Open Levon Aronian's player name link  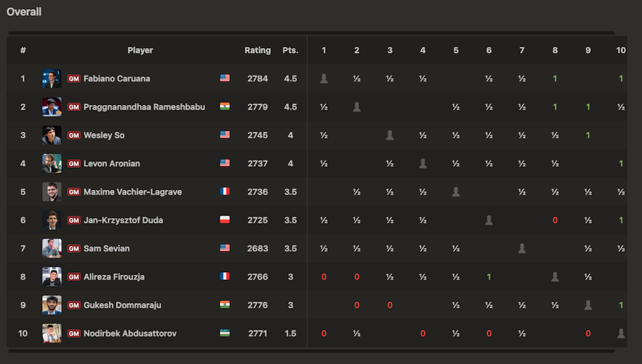pos(111,164)
